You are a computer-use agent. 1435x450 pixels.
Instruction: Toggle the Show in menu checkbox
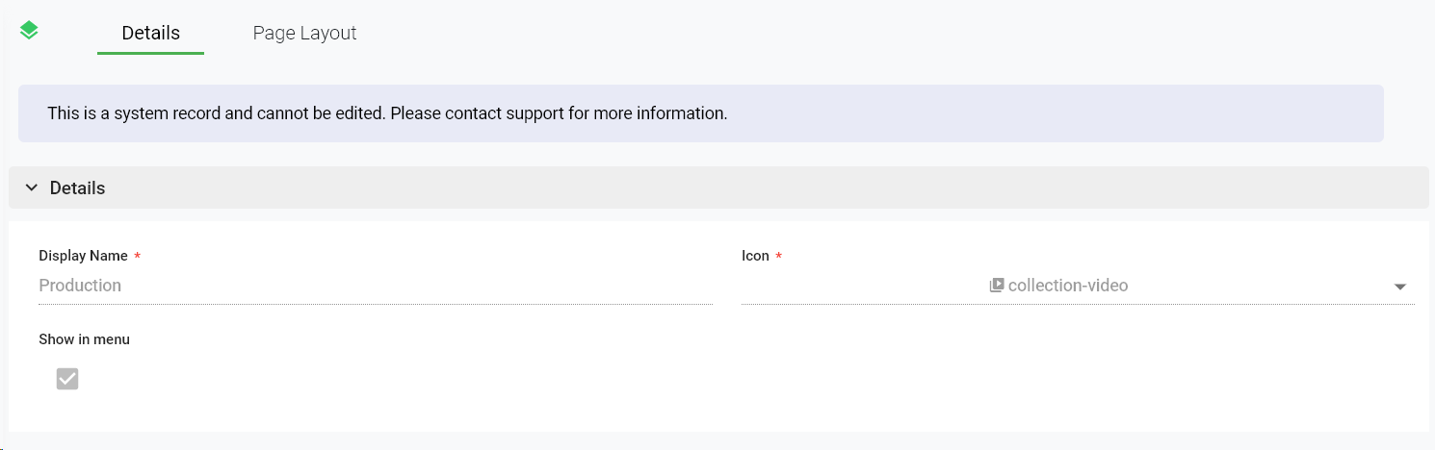(x=67, y=379)
